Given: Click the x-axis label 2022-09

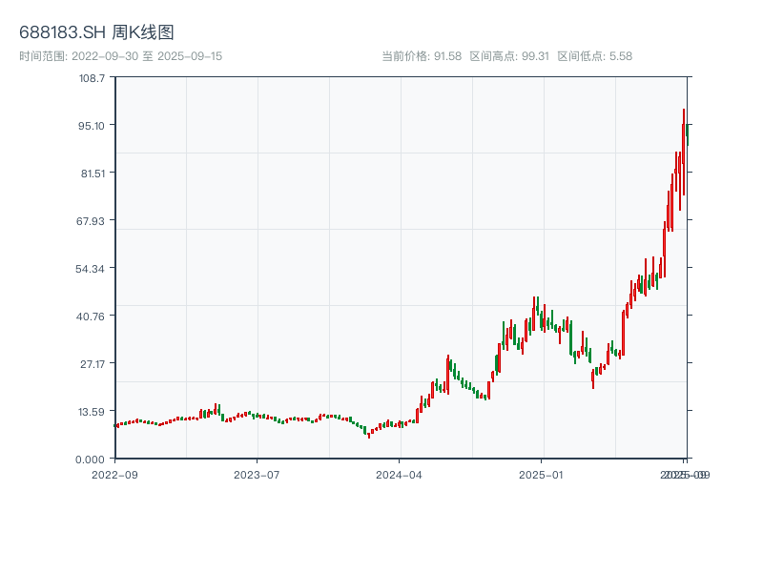Looking at the screenshot, I should [114, 475].
